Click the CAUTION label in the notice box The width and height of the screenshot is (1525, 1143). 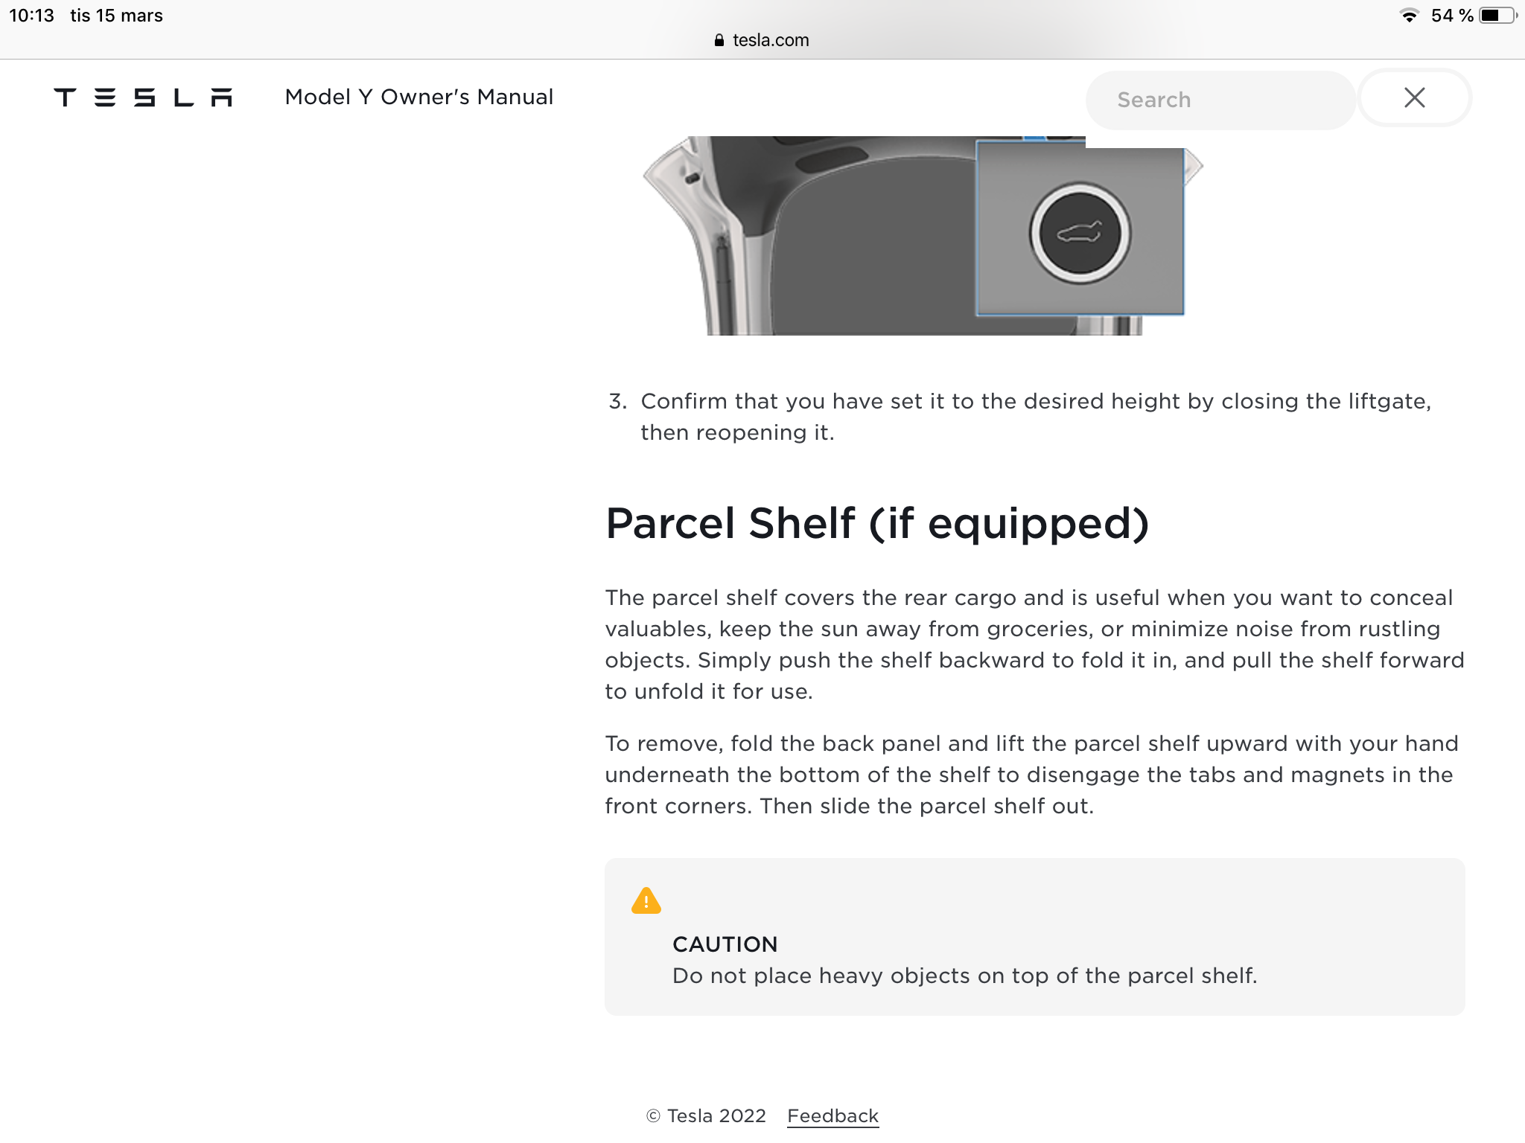pos(725,944)
